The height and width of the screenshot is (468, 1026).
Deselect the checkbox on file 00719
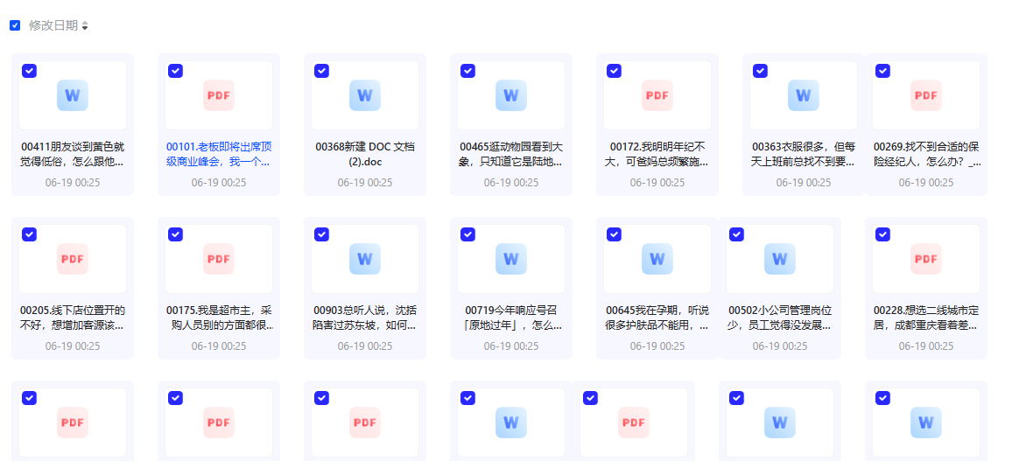pos(467,234)
